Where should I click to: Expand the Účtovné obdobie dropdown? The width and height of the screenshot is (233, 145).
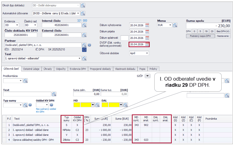147,53
